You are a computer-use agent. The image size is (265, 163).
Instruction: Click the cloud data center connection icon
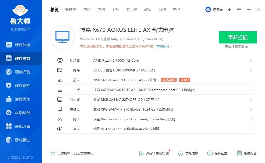point(53,153)
